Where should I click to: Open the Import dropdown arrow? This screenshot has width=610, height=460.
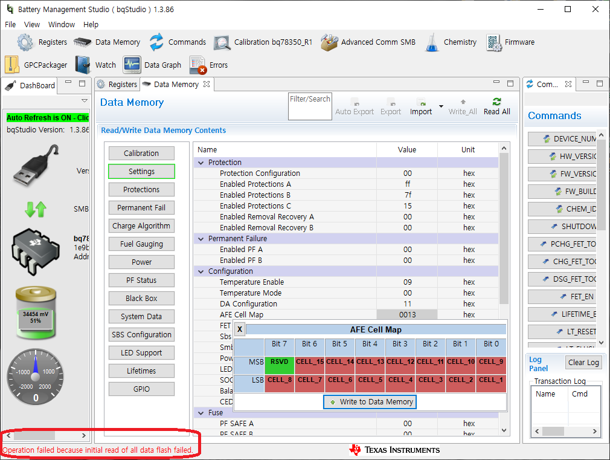[x=441, y=106]
